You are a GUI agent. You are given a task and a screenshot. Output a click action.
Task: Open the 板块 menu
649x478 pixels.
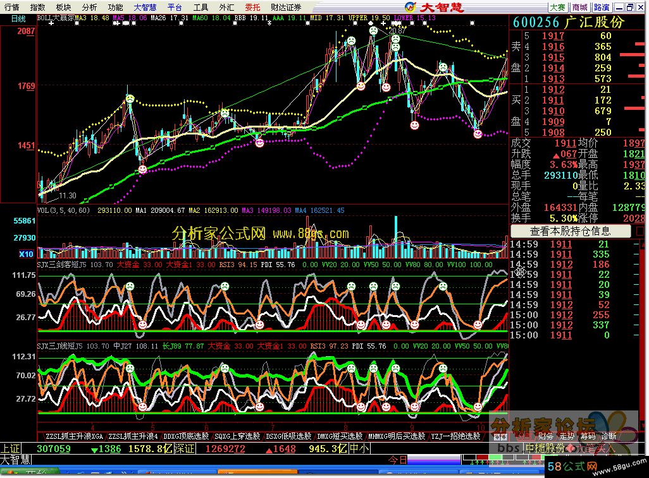(63, 7)
